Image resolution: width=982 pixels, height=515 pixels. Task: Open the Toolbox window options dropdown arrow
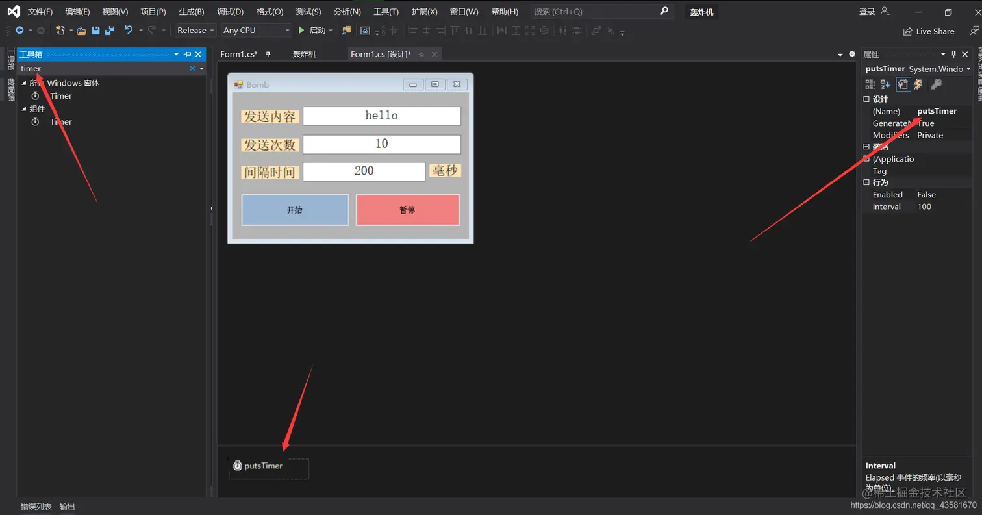coord(176,54)
